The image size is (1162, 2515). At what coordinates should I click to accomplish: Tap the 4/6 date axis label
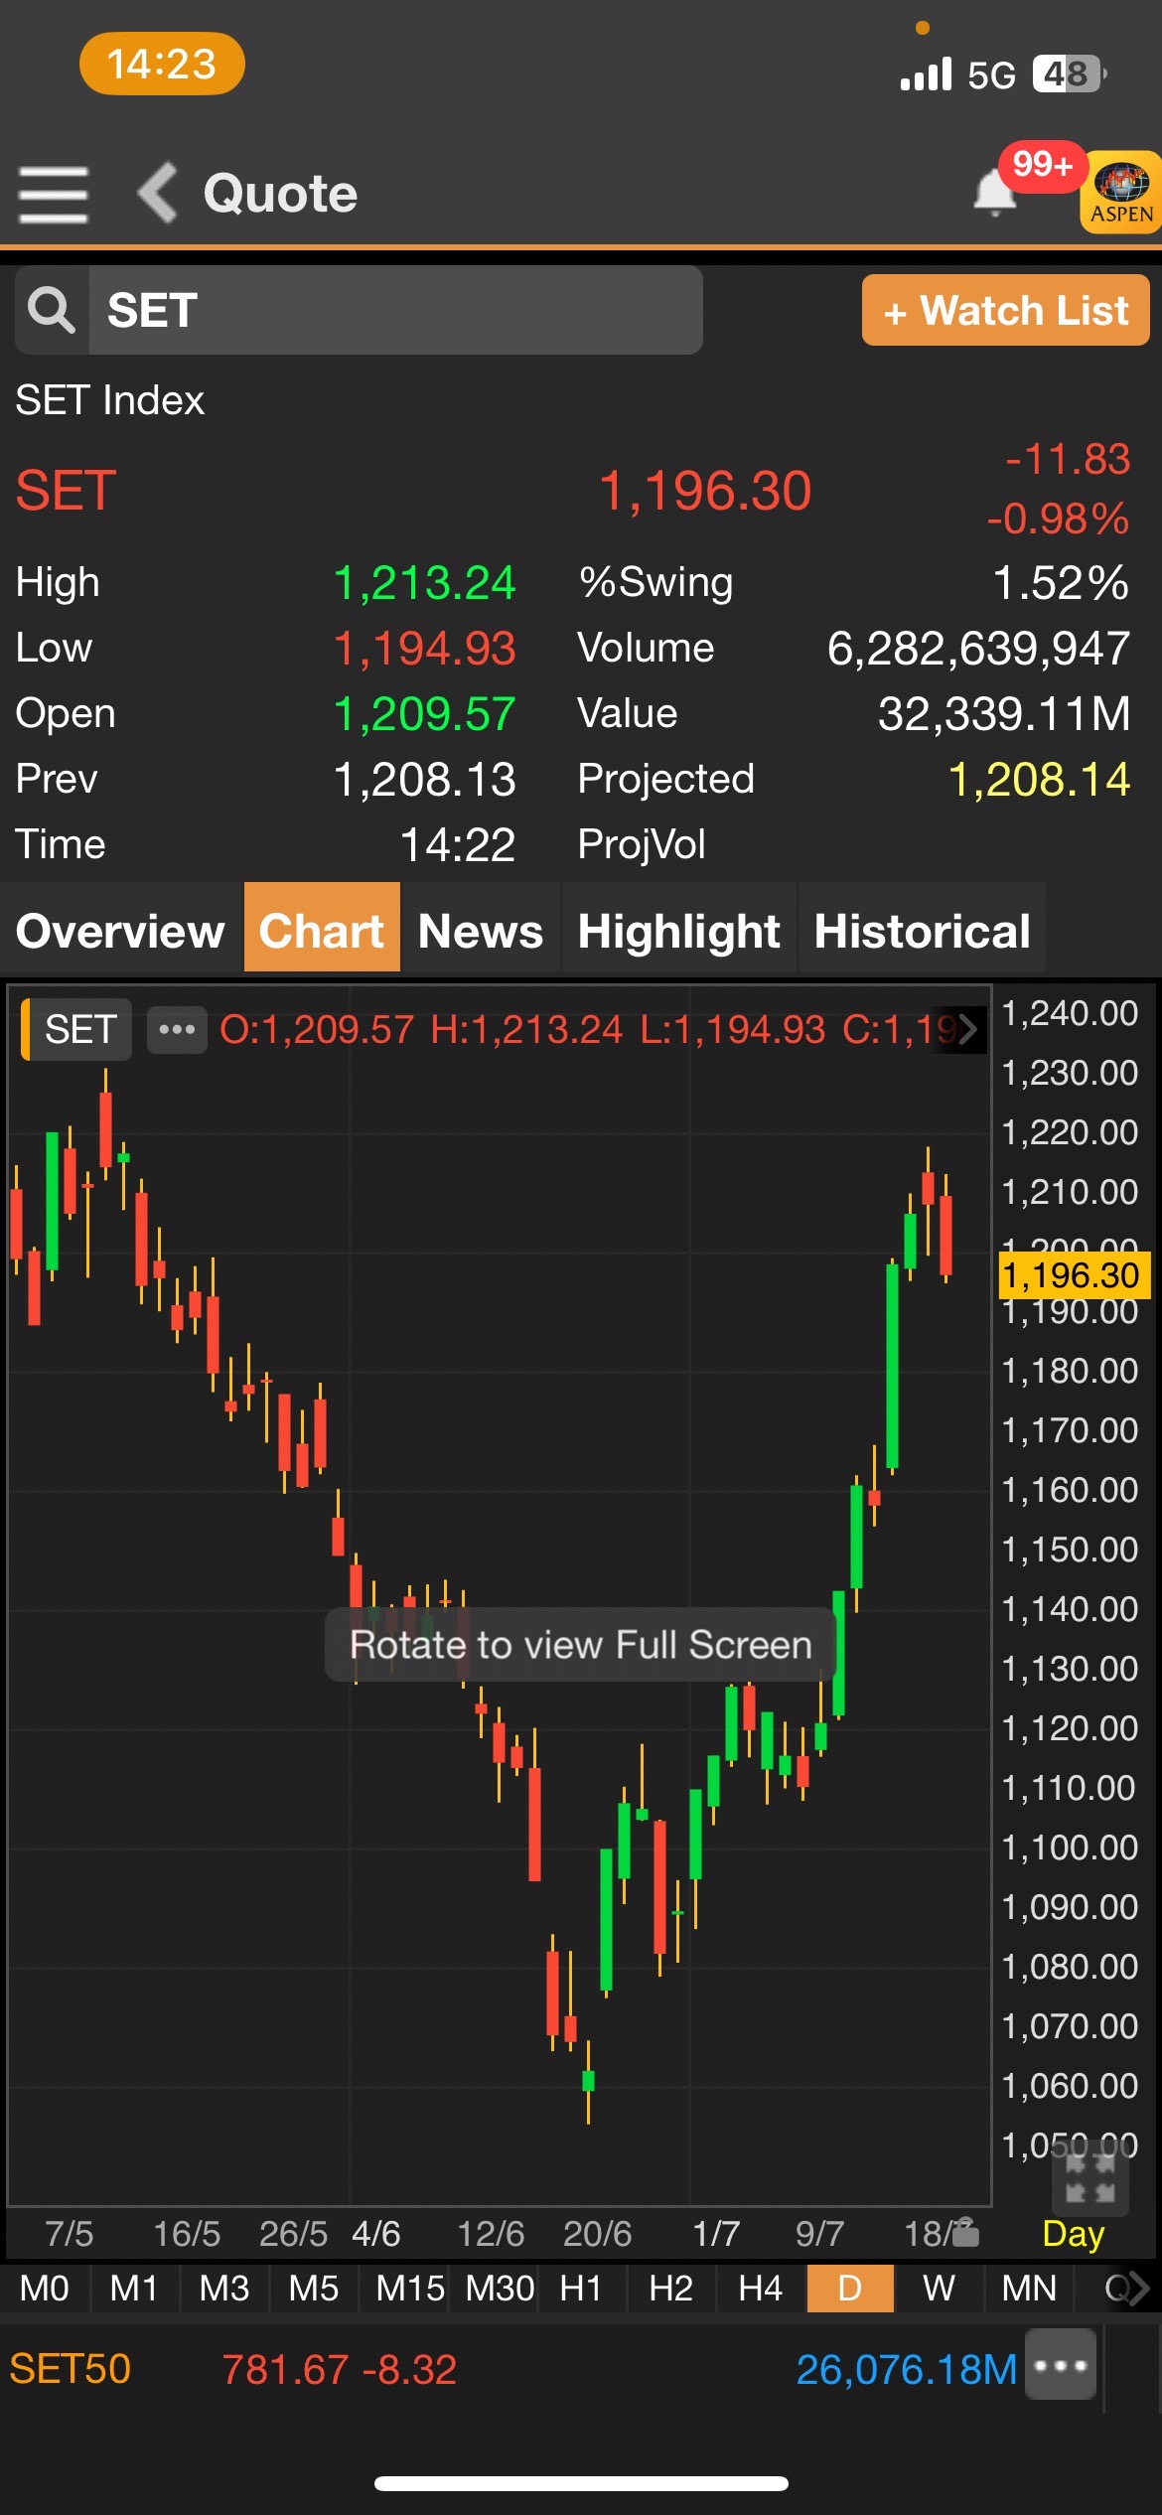tap(376, 2234)
